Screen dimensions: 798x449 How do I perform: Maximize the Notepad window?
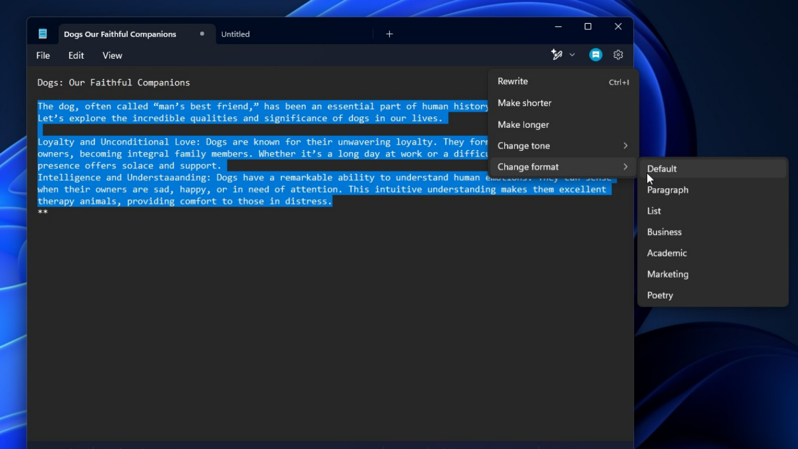click(588, 27)
